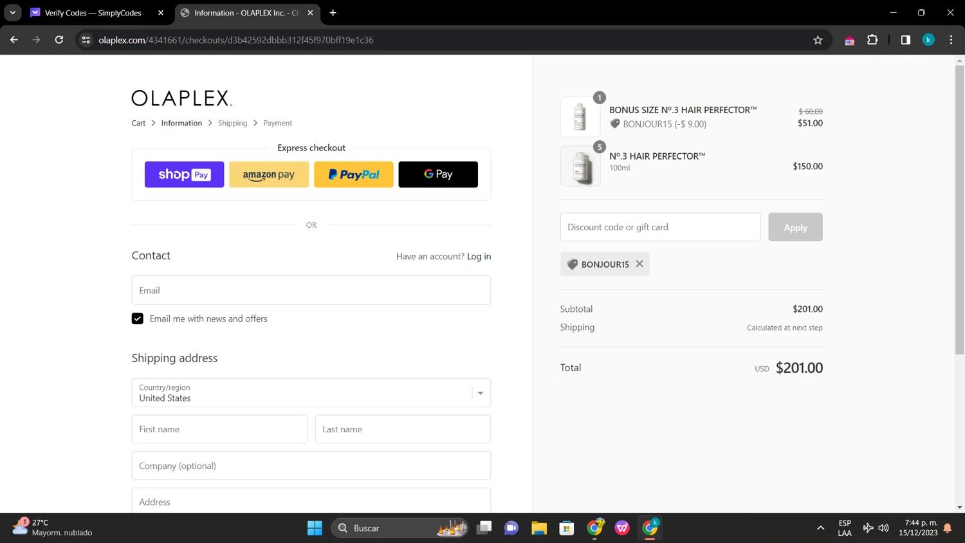Open Chrome profile avatar
The height and width of the screenshot is (543, 965).
pyautogui.click(x=928, y=40)
